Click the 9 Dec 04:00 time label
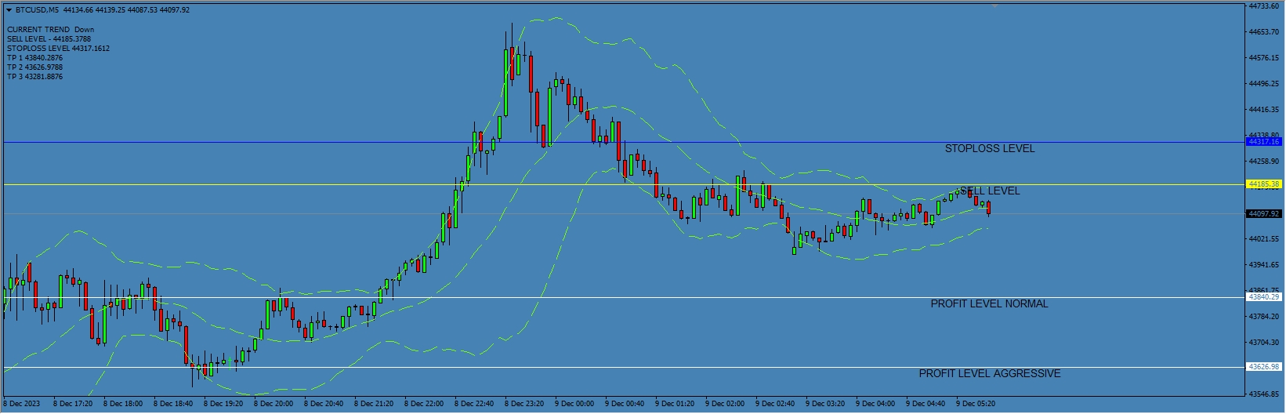 point(875,404)
